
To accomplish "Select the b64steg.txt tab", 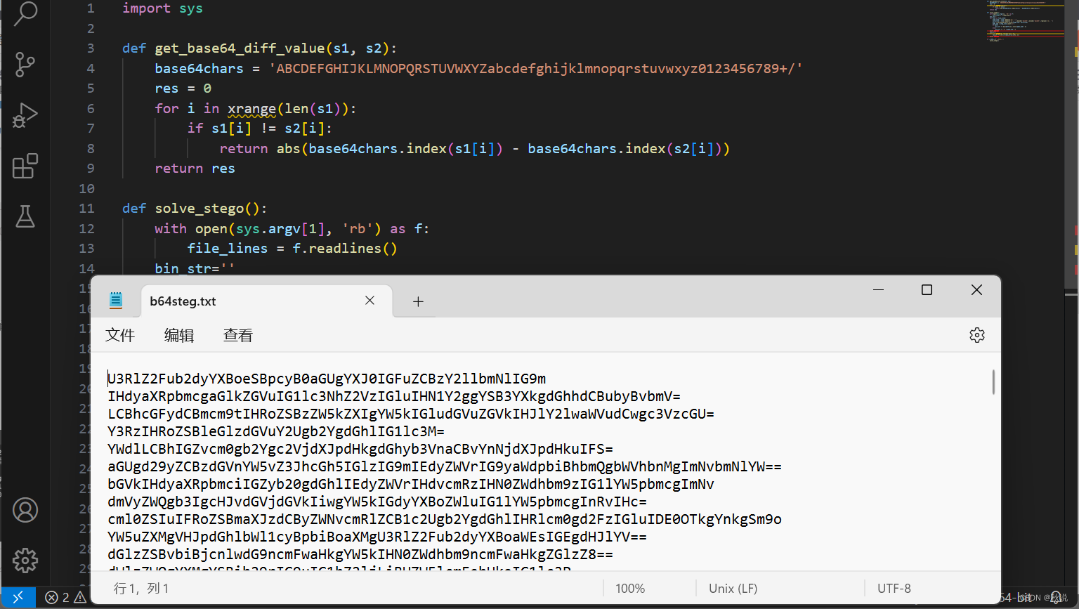I will 266,301.
